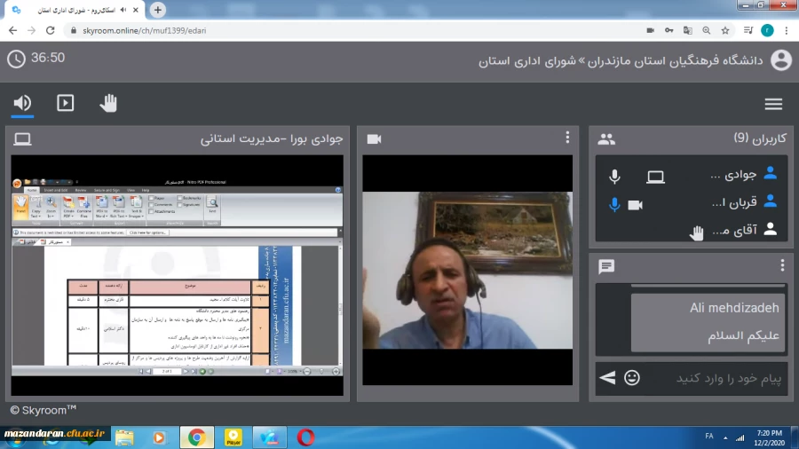This screenshot has height=449, width=799.
Task: Click the laptop screen-share icon of first user
Action: [655, 177]
